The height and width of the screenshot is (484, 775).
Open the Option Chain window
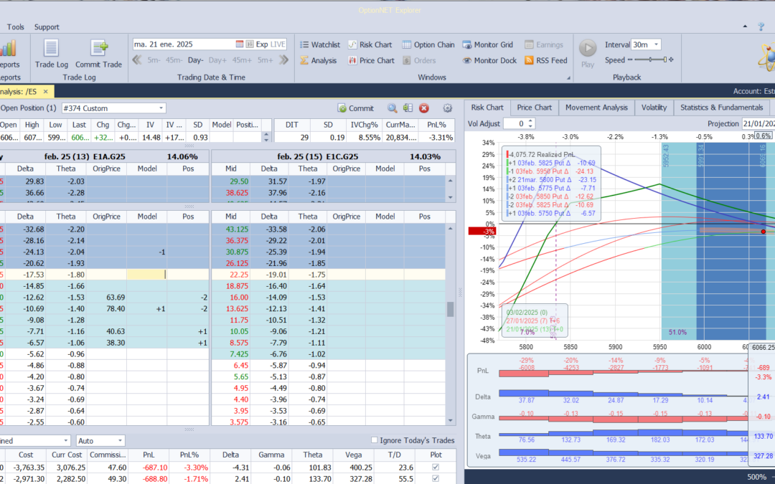[428, 44]
